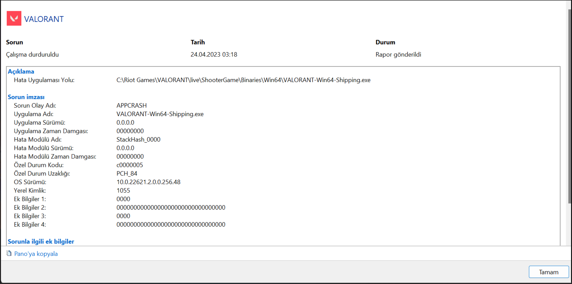The image size is (572, 284).
Task: Click the Sorunla ilgili ek bilgiler heading
Action: [41, 241]
